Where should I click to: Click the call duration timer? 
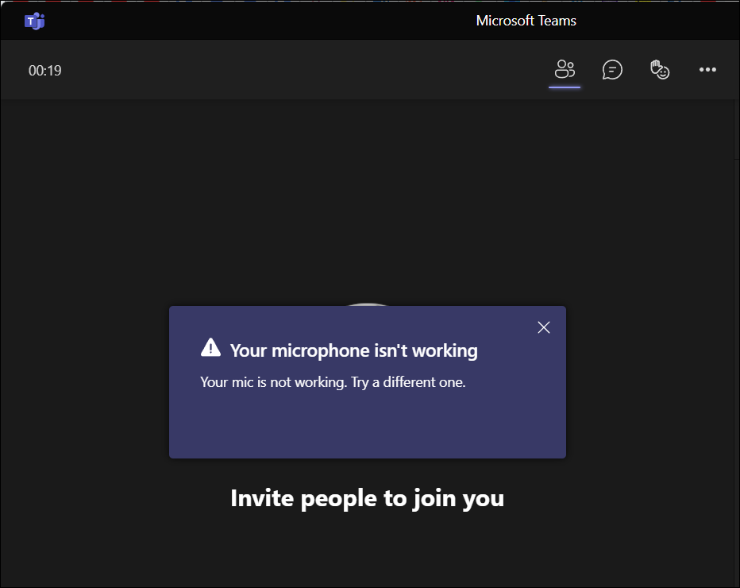tap(45, 70)
